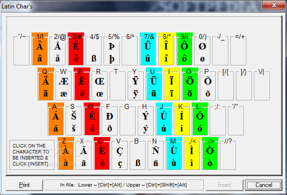Pick uppercase È on the C key

[x=102, y=150]
